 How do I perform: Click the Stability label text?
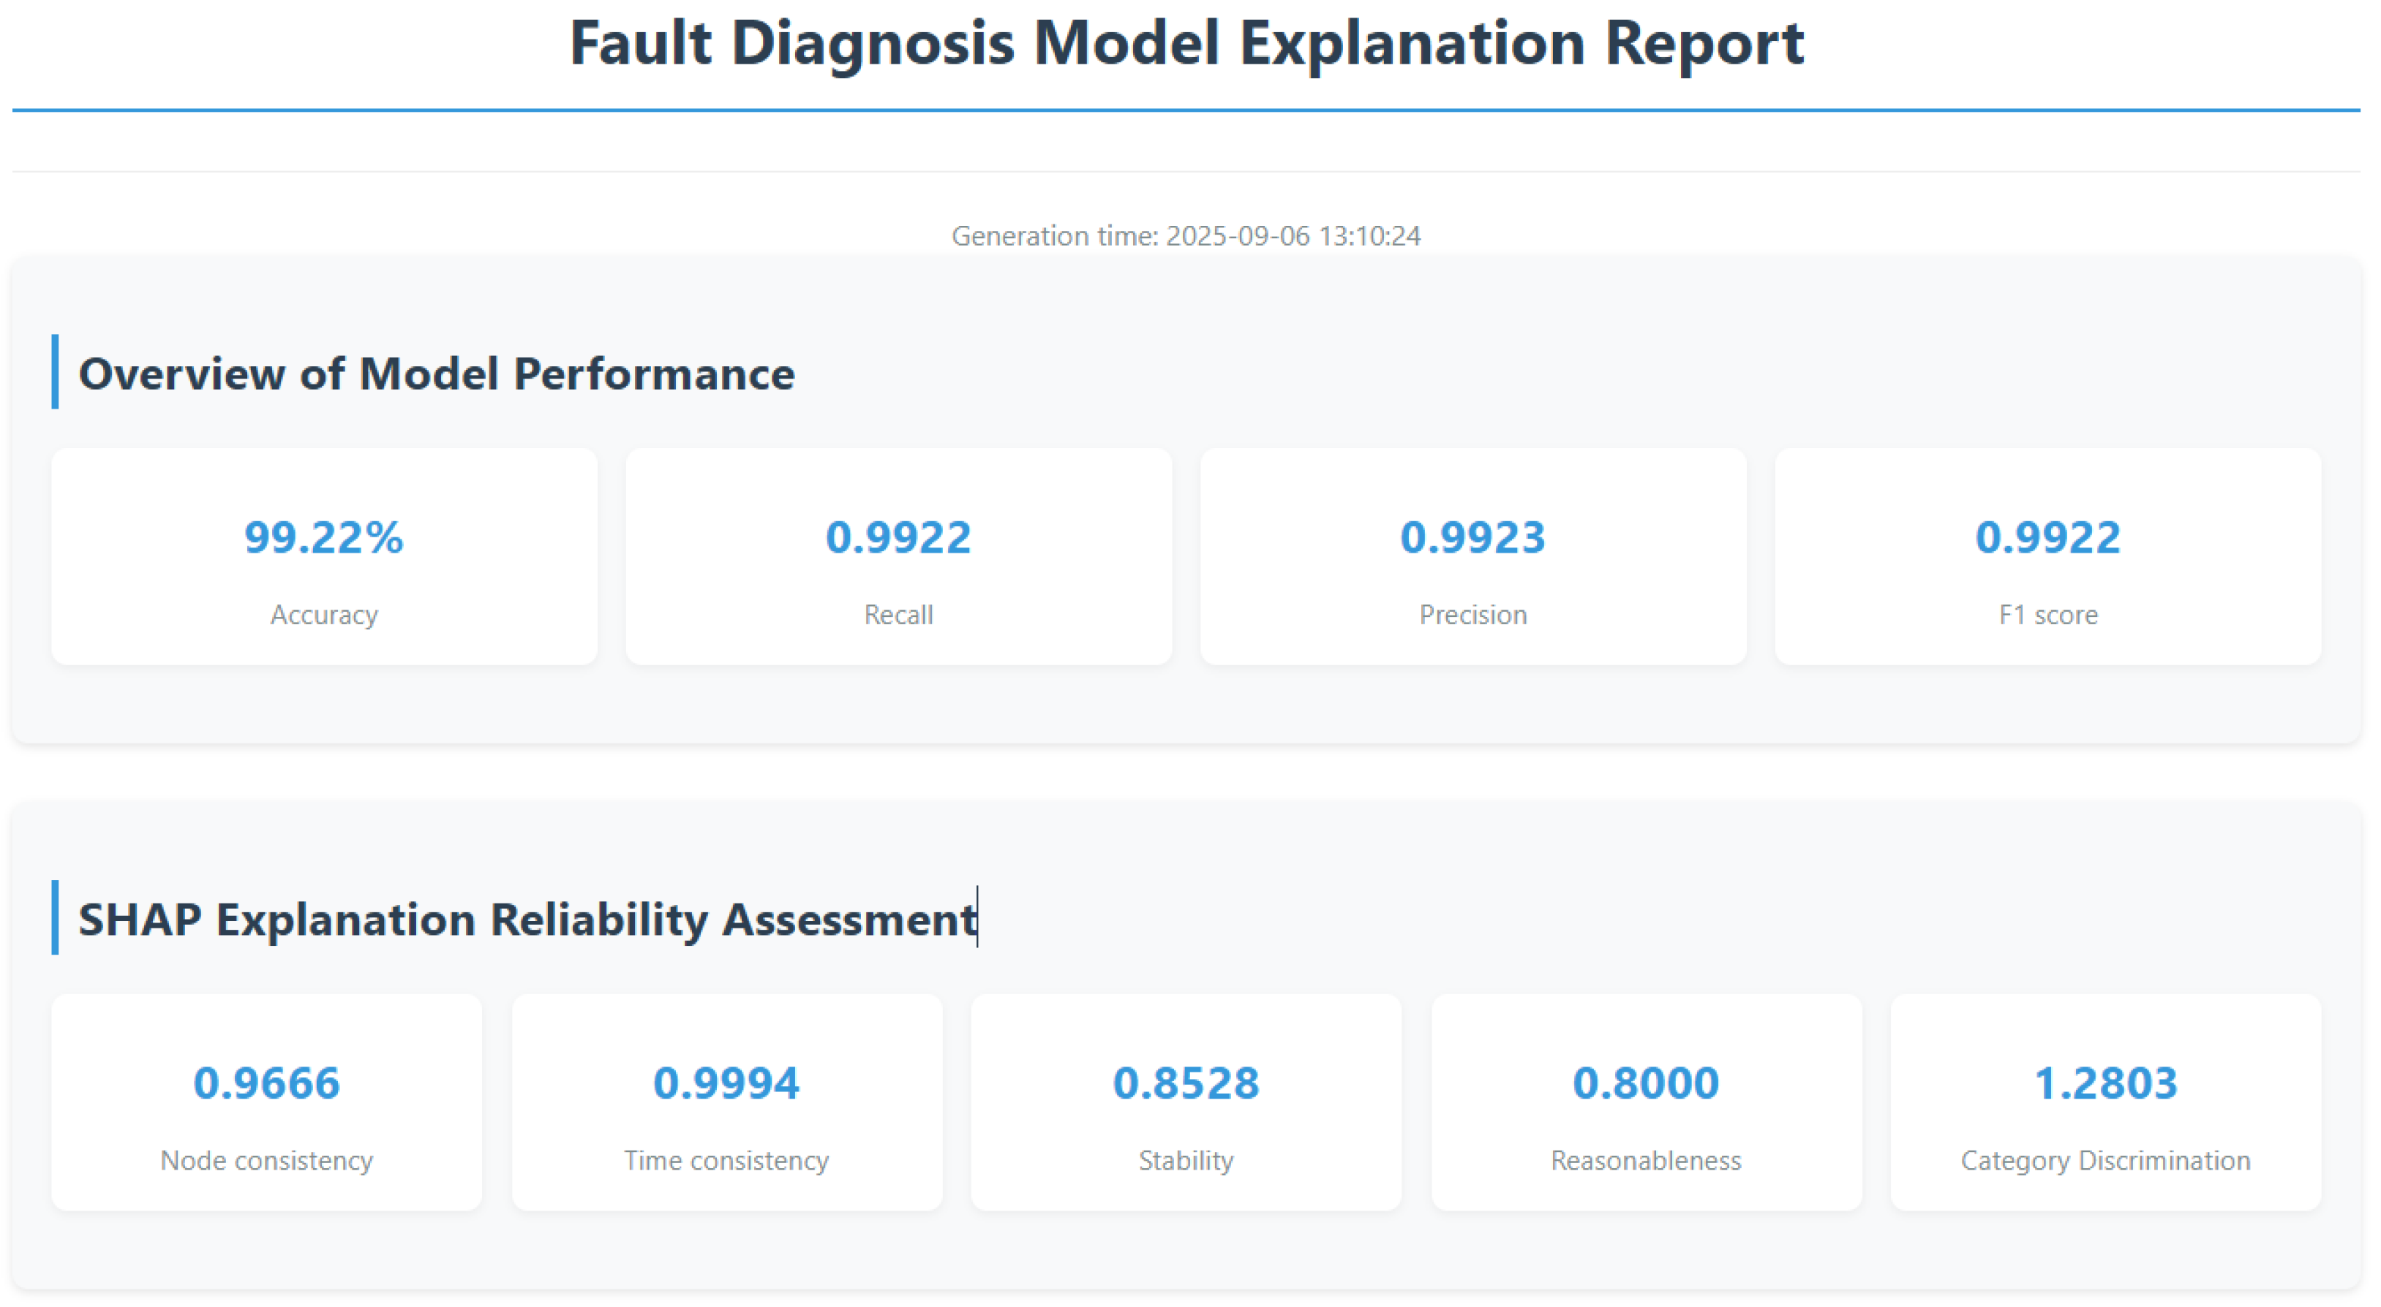tap(1186, 1160)
